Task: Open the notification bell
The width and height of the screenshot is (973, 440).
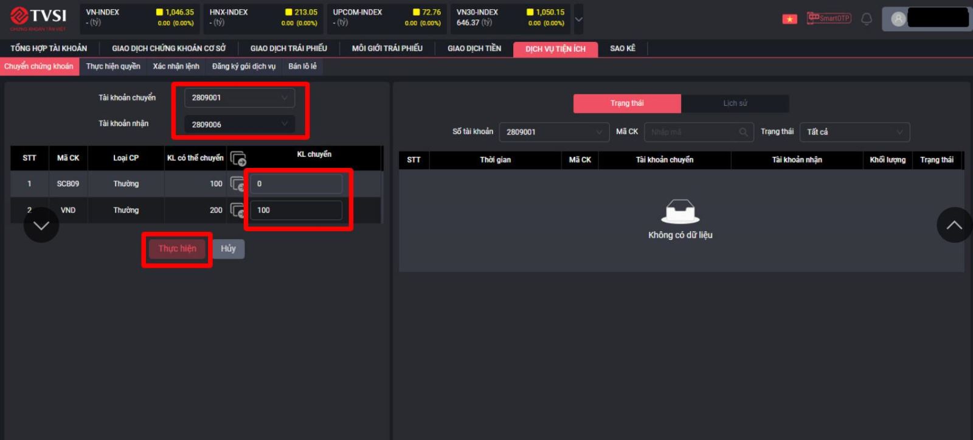Action: coord(867,19)
